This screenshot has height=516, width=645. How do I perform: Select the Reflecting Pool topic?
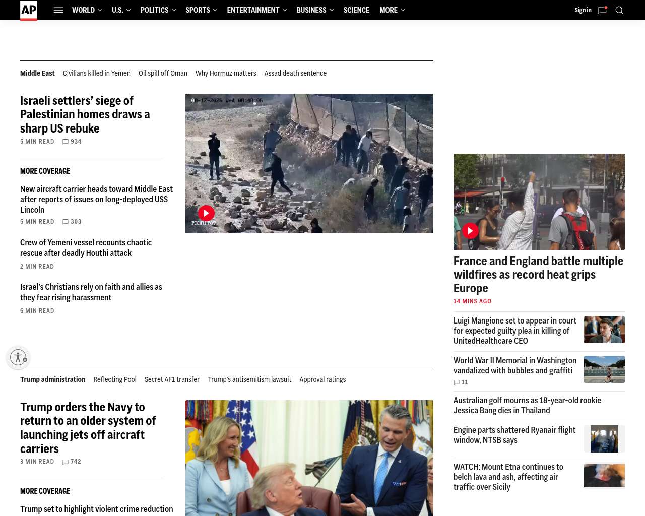[x=115, y=379]
